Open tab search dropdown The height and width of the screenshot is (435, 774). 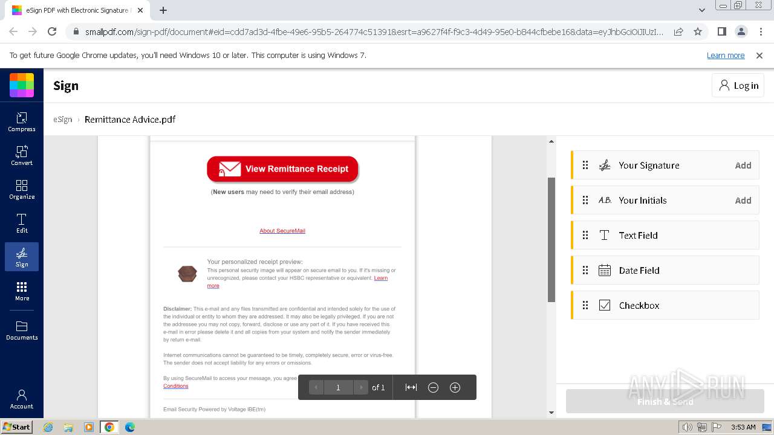701,10
